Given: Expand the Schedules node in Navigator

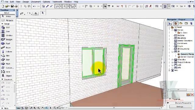Looking at the screenshot, I should 172,60.
